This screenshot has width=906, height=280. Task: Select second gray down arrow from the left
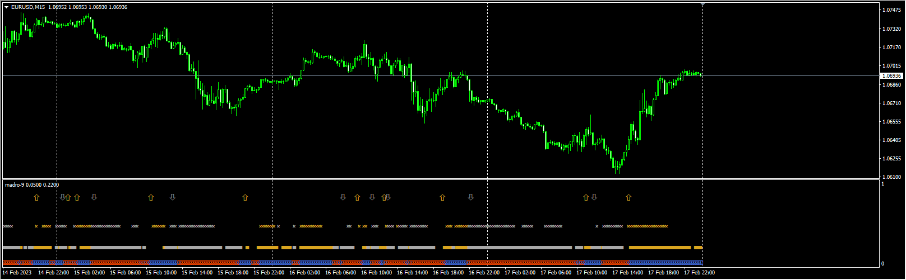[94, 197]
